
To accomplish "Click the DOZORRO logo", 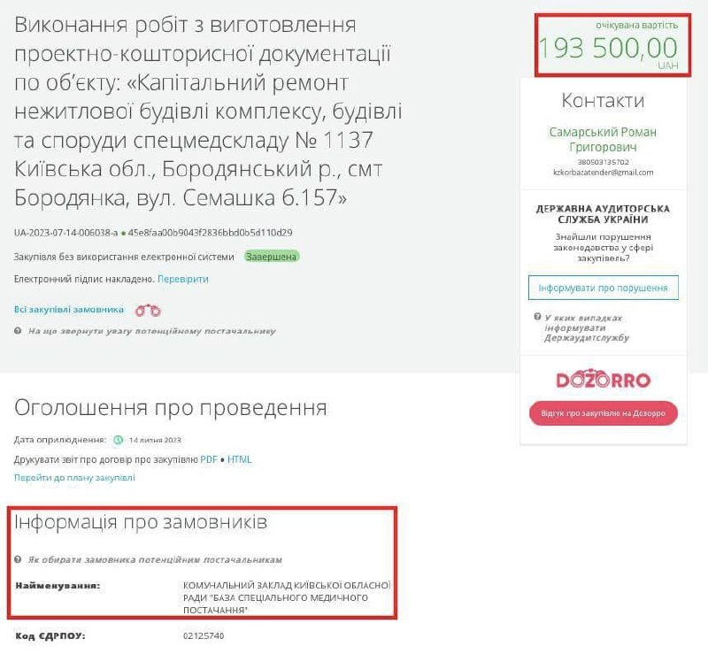I will 603,381.
